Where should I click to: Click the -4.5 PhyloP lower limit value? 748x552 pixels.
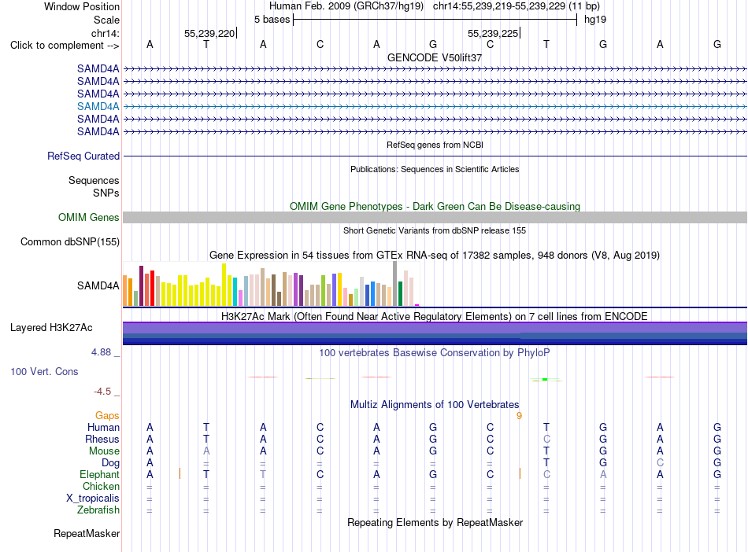[x=102, y=392]
